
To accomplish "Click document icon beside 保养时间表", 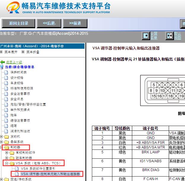I will (6, 72).
